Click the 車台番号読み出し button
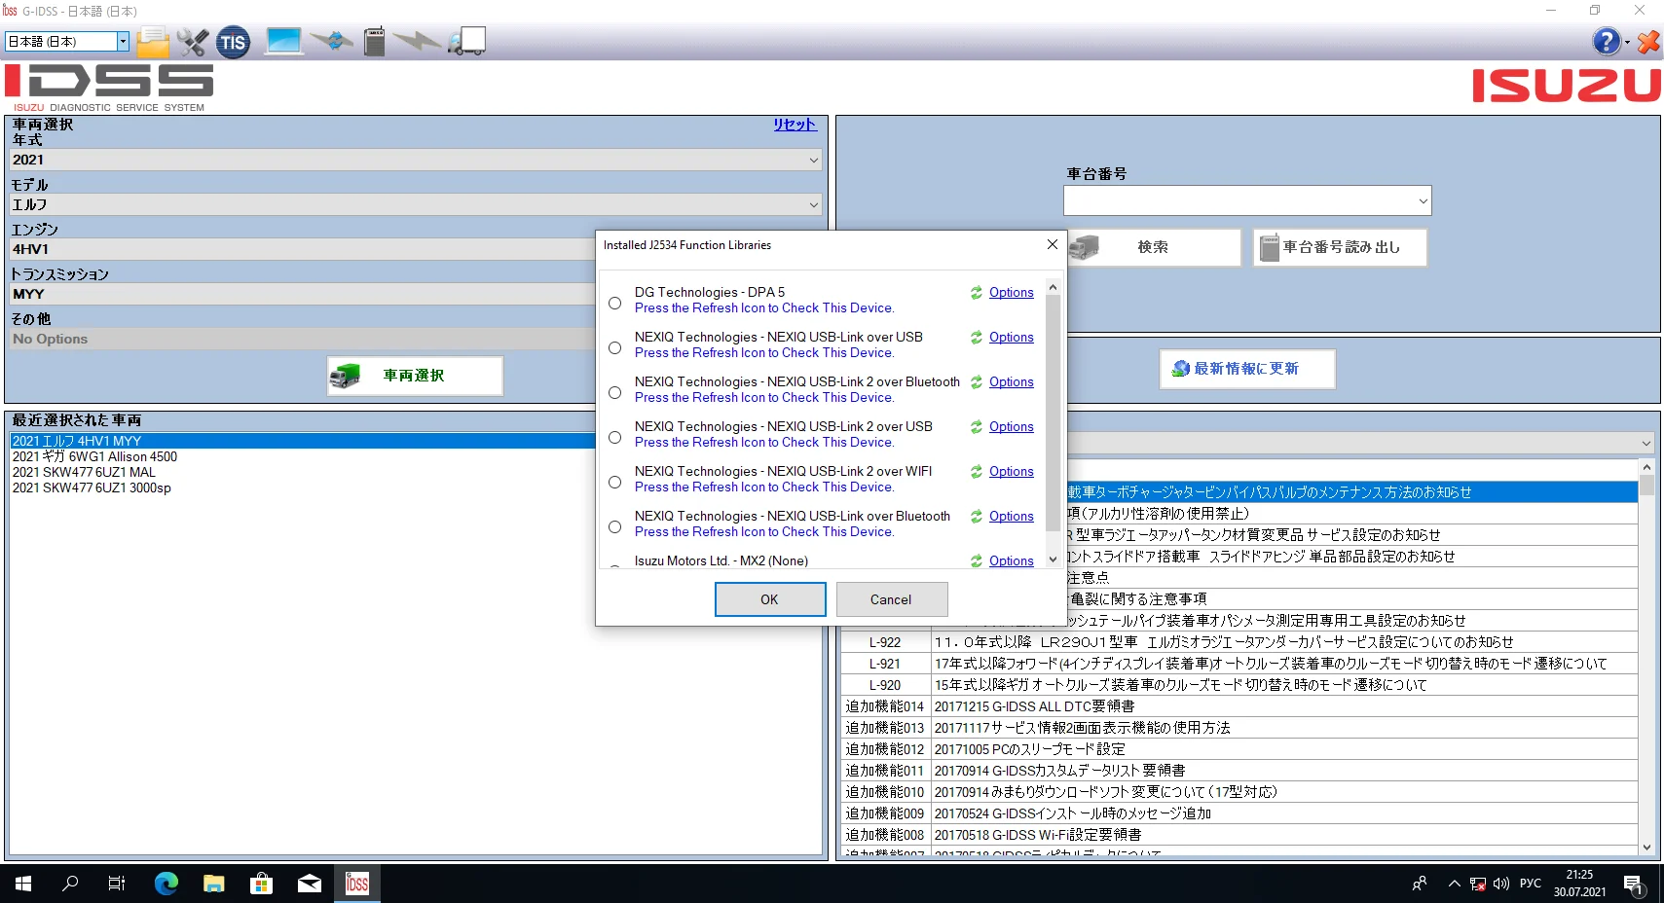Screen dimensions: 1664x903 [1340, 247]
